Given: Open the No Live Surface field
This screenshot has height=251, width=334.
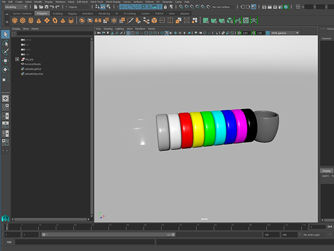Looking at the screenshot, I should tap(223, 7).
